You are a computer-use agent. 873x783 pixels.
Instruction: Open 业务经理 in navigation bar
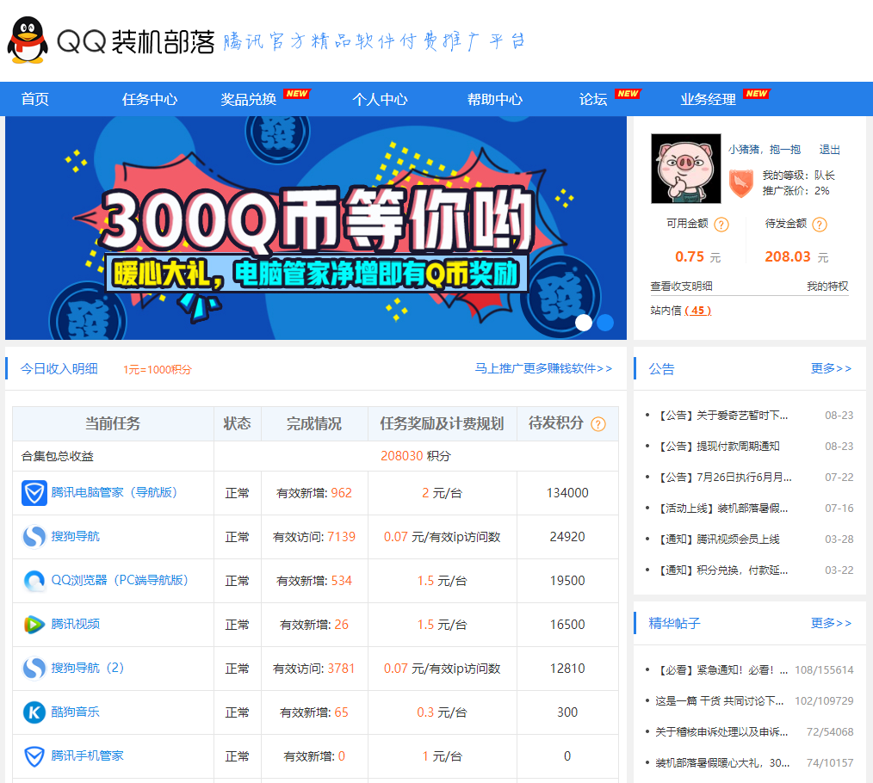coord(708,99)
